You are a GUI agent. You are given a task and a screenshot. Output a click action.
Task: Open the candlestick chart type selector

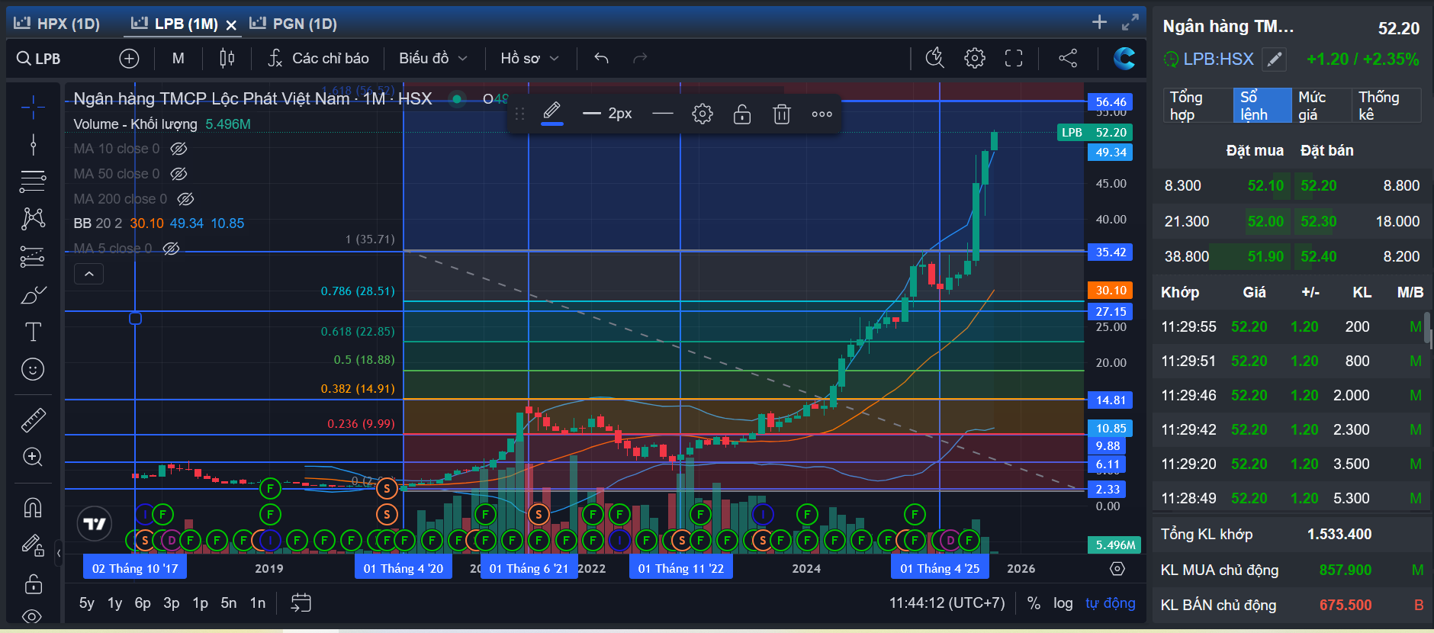[x=227, y=59]
